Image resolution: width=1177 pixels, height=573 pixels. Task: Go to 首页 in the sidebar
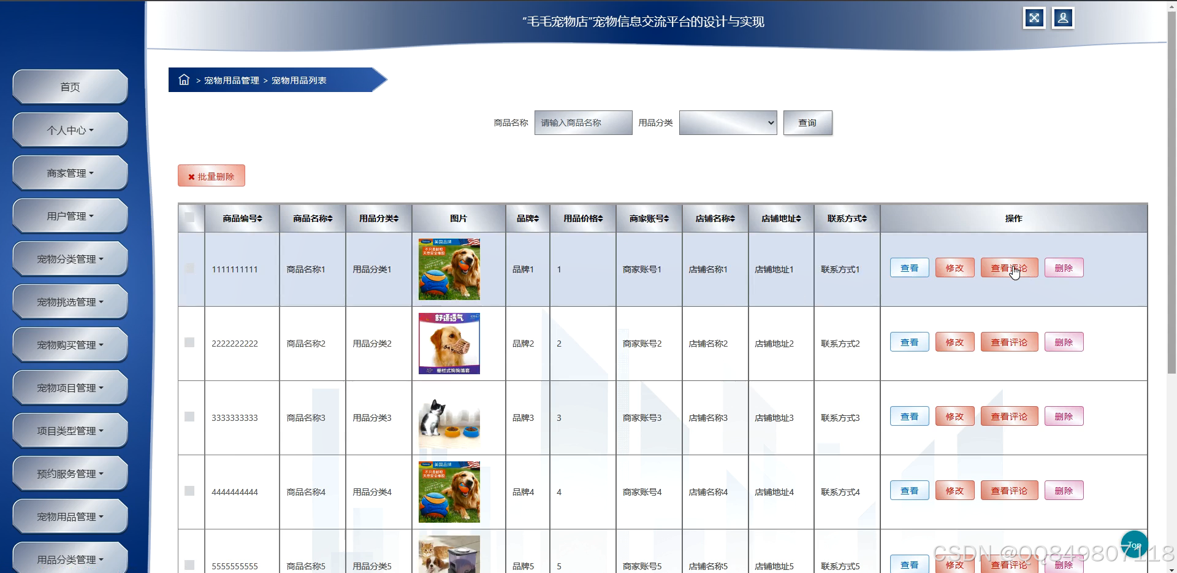[70, 87]
